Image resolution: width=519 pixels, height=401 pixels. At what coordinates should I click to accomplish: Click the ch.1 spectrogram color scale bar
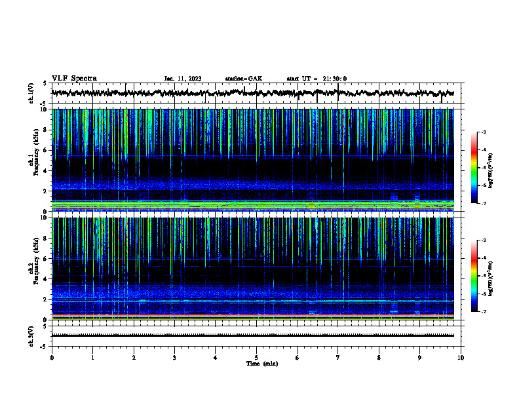point(474,168)
